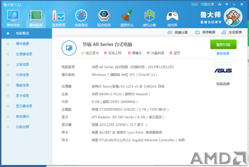Click the 电脑型号 row label
249x167 pixels.
pos(68,67)
